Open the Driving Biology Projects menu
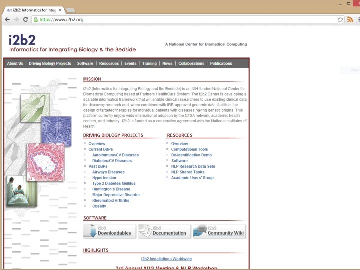Viewport: 360px width, 270px height. (x=50, y=63)
